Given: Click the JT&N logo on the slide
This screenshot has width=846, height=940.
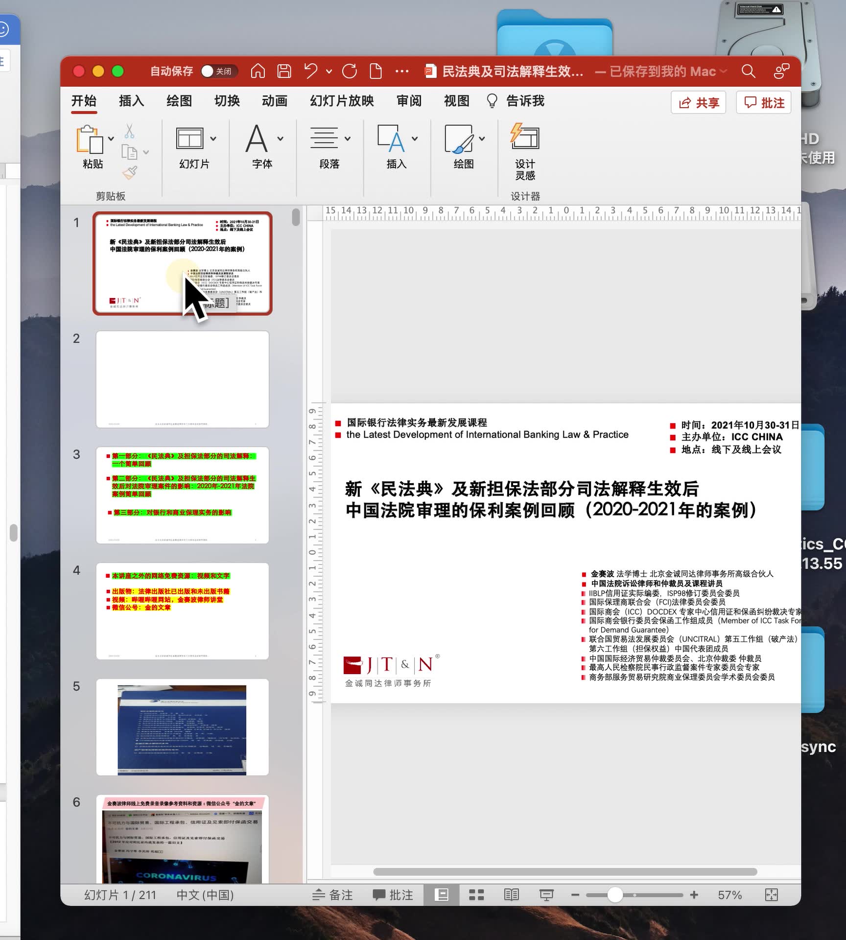Looking at the screenshot, I should click(391, 670).
